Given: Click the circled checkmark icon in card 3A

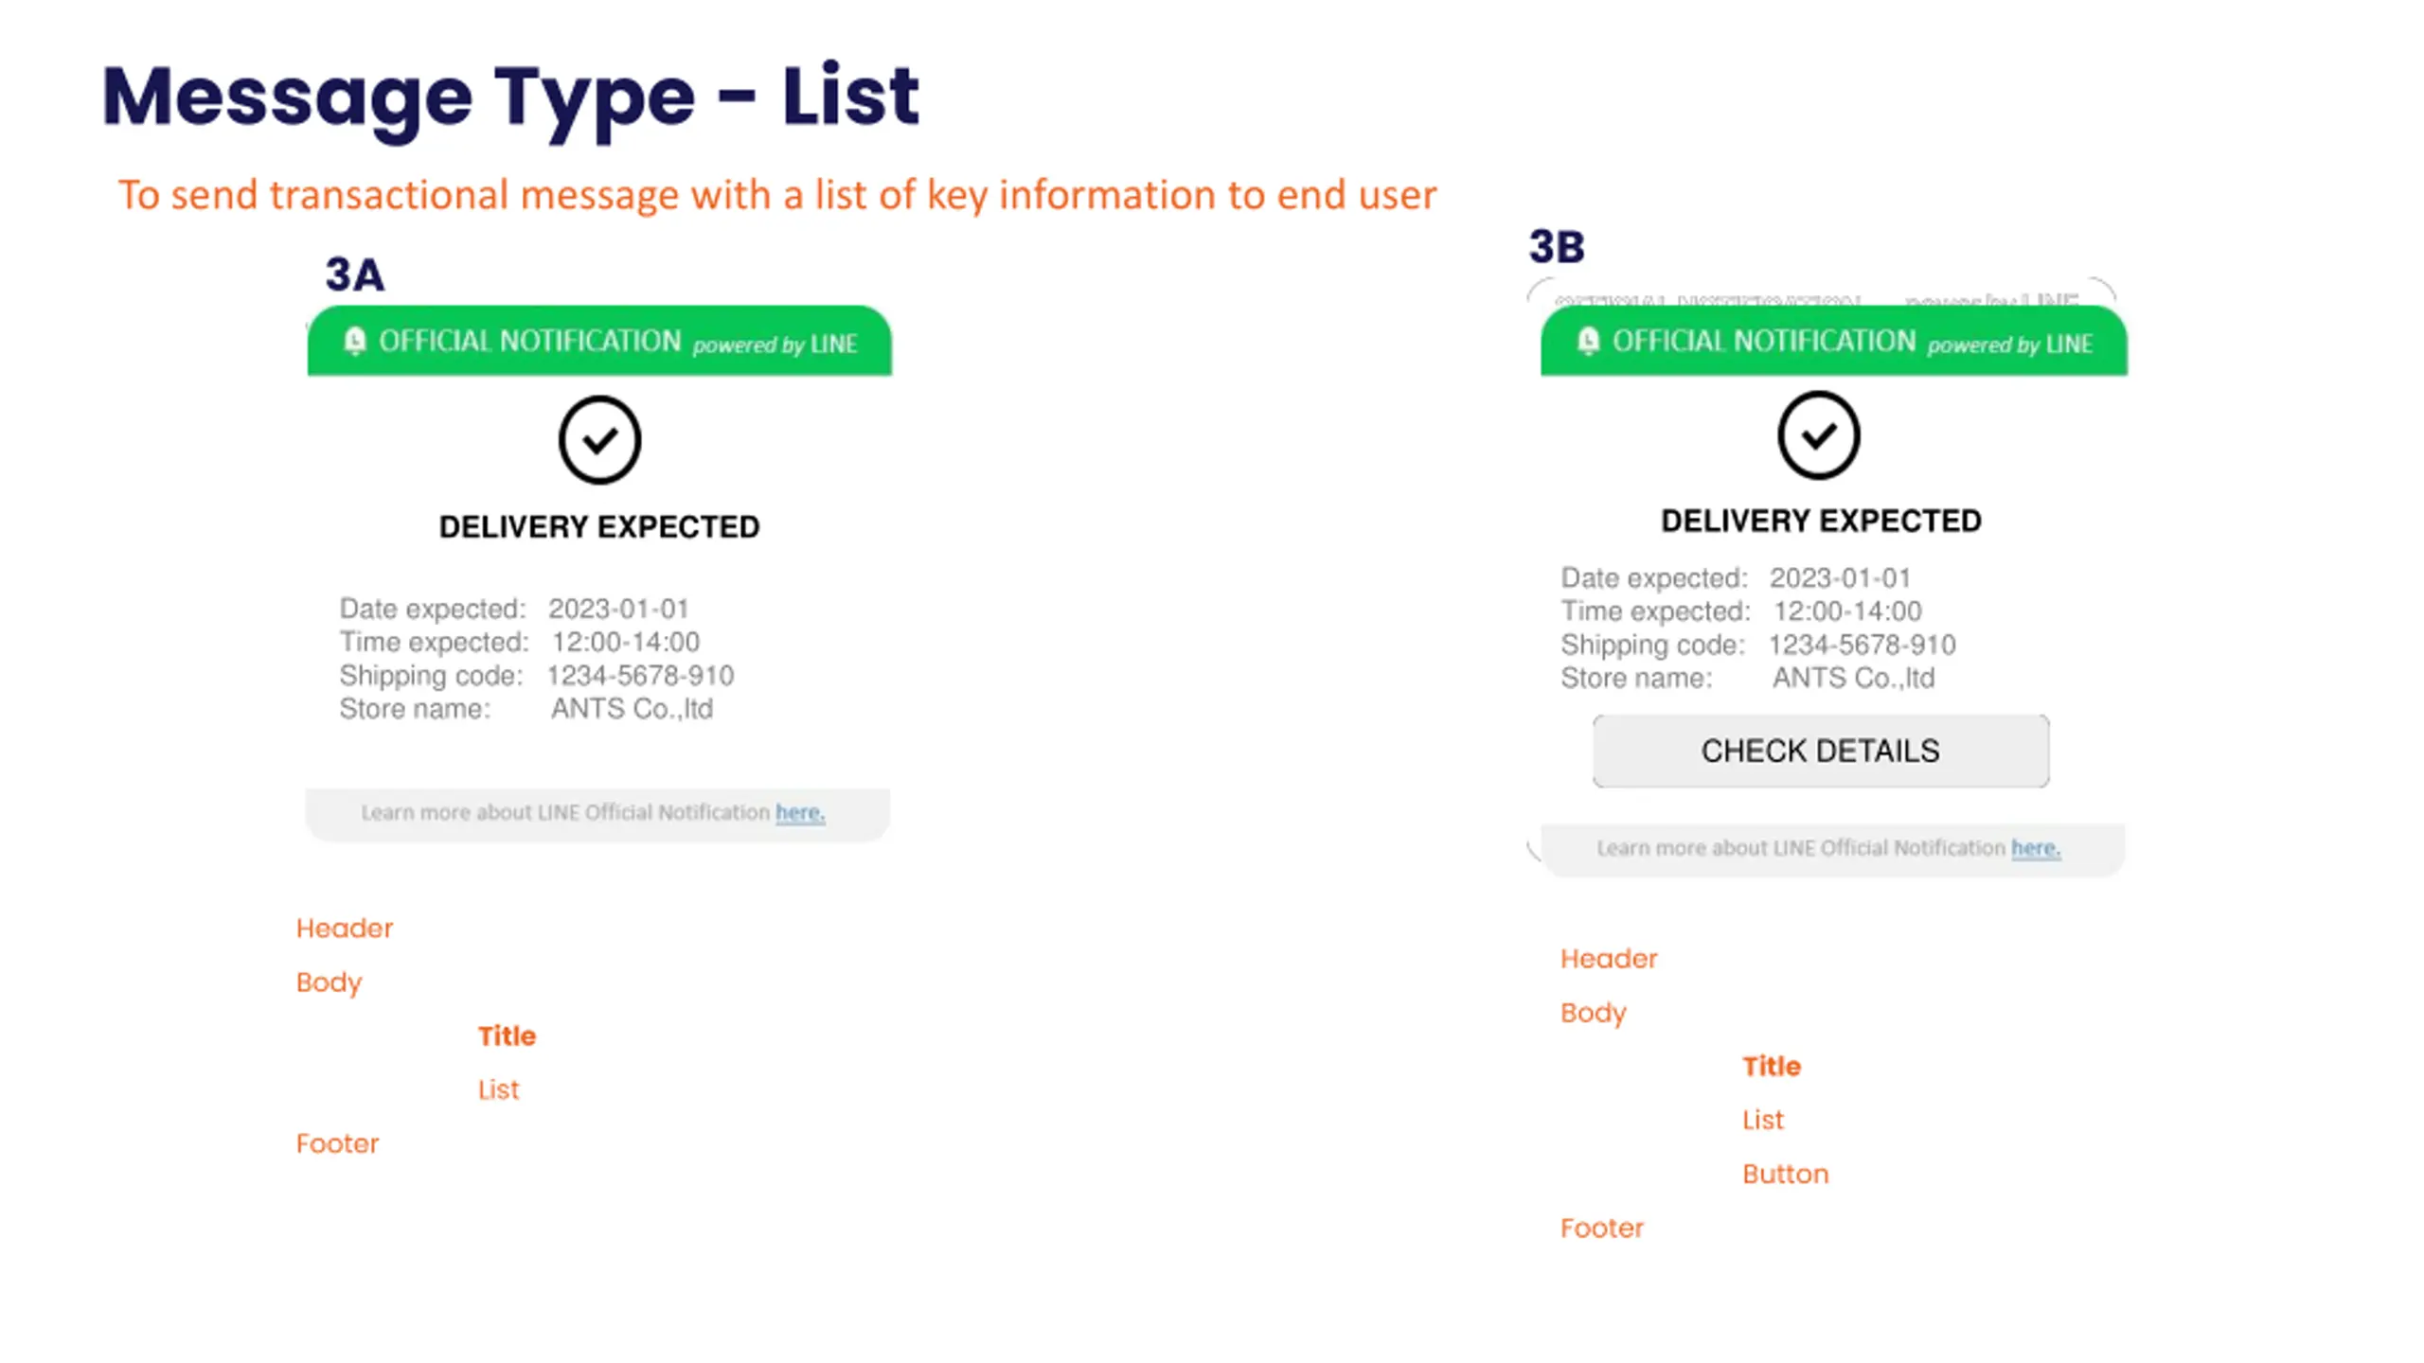Looking at the screenshot, I should [599, 440].
